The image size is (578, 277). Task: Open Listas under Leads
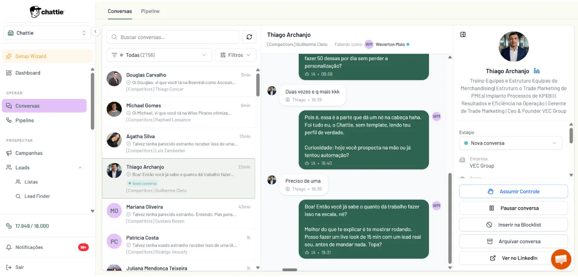(31, 182)
